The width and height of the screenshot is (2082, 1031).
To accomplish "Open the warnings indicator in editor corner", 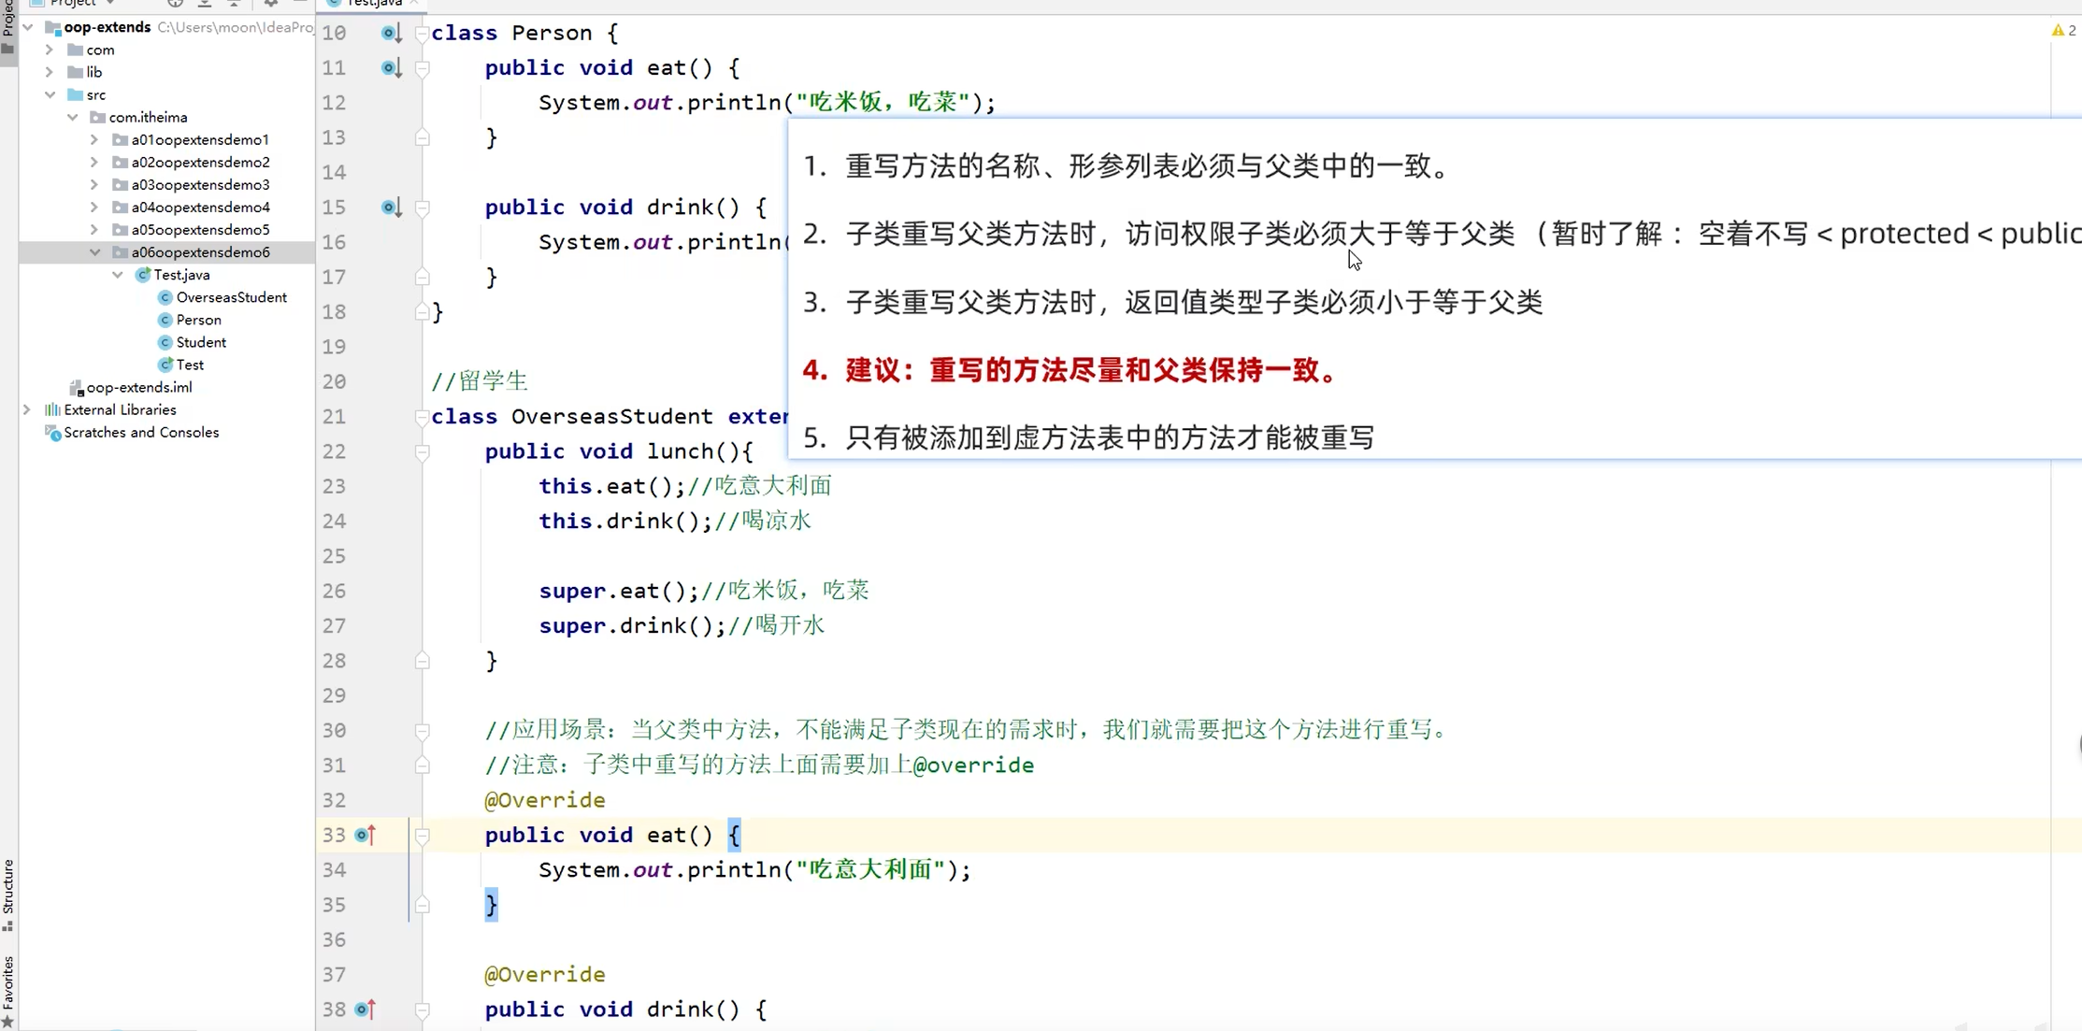I will tap(2063, 31).
